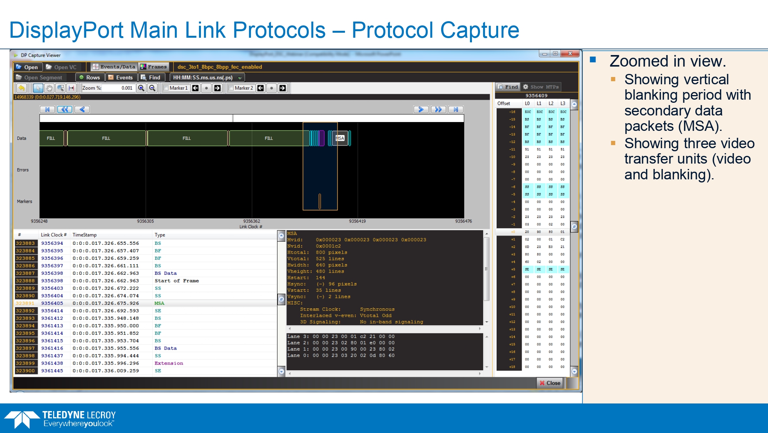Click the MSA details vertical scrollbar thumb

click(x=487, y=269)
